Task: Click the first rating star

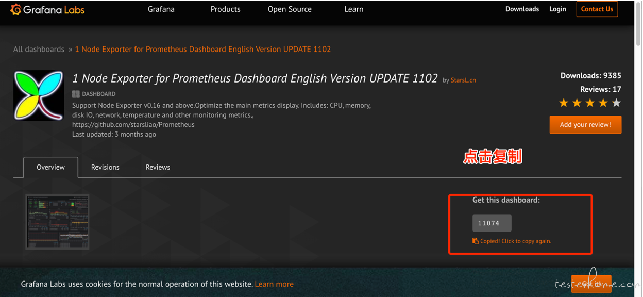Action: (x=564, y=103)
